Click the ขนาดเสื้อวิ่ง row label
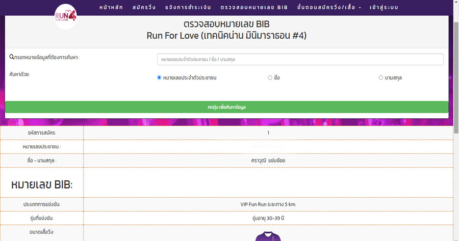Screen dimensions: 459x241 tap(42, 232)
